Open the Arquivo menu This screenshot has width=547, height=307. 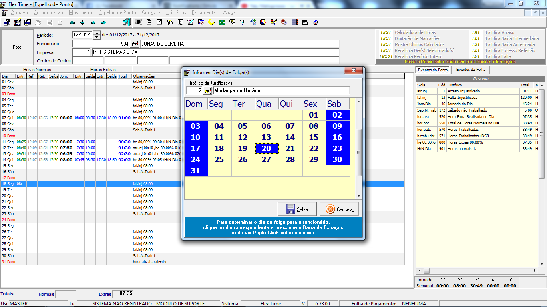[20, 12]
